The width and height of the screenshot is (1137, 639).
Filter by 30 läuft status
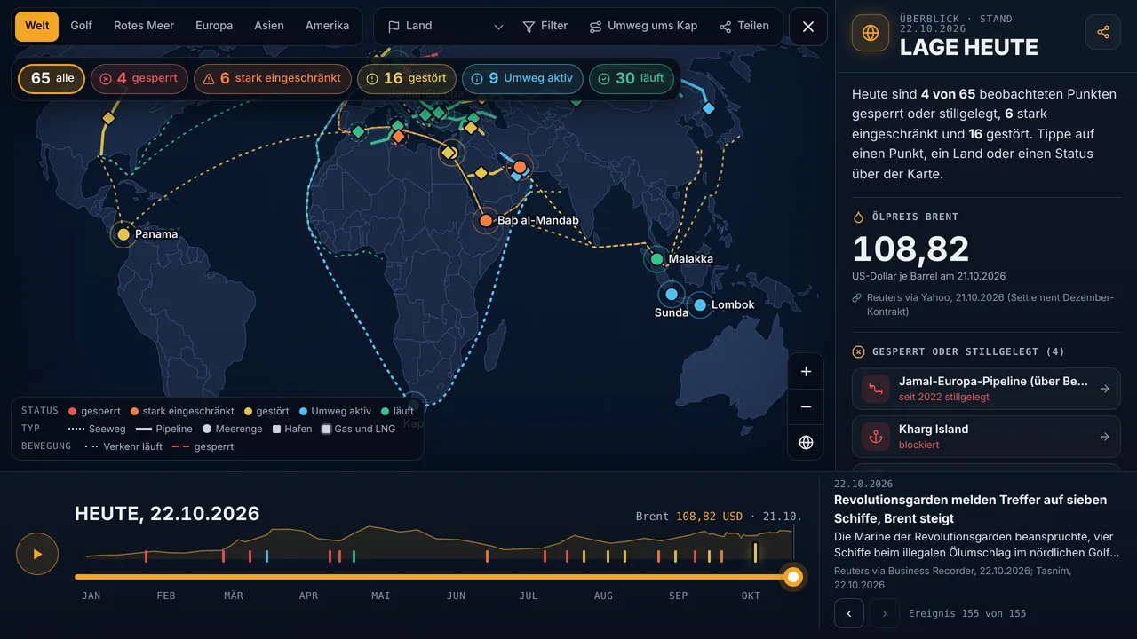[x=632, y=78]
